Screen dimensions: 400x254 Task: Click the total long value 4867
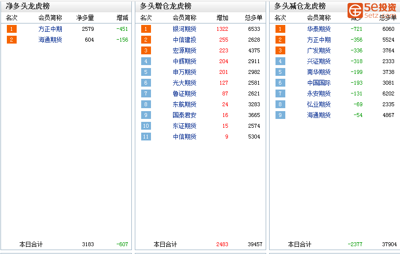388,115
